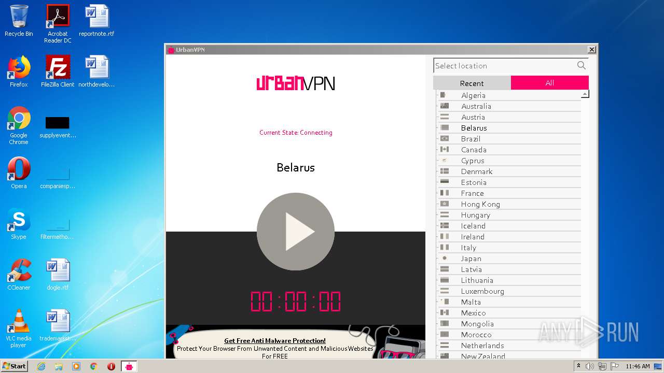Click the Canada flag icon

pyautogui.click(x=444, y=149)
